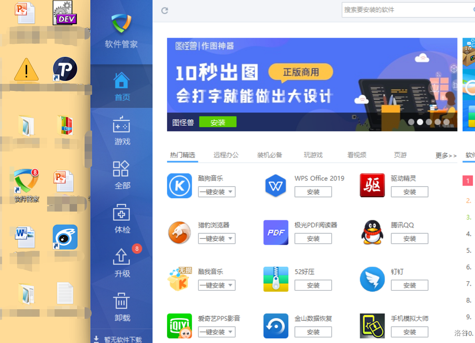Switch to the 玩游戏 tab
The image size is (475, 343).
click(313, 155)
